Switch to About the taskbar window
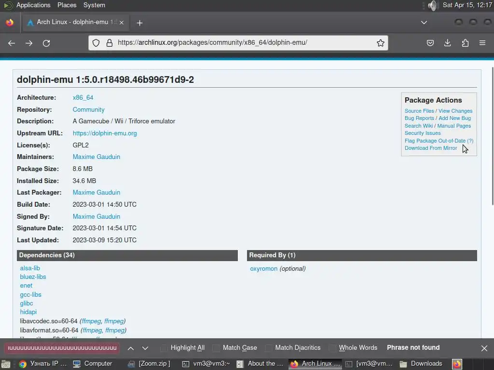The width and height of the screenshot is (494, 370). [260, 364]
